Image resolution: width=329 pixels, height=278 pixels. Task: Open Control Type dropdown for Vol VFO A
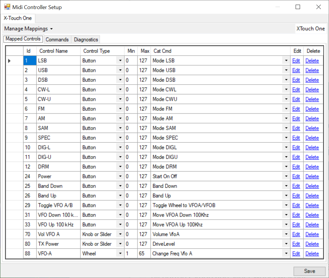coord(120,234)
